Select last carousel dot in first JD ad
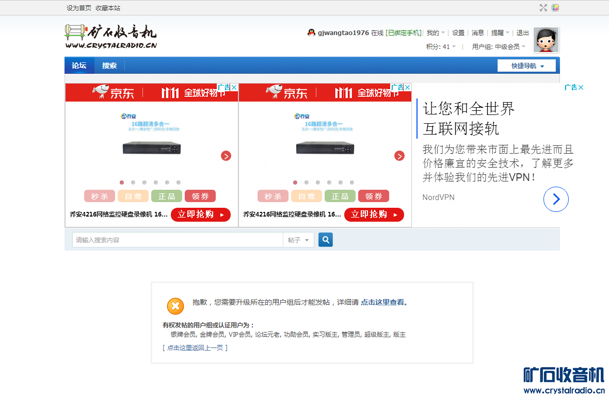Image resolution: width=609 pixels, height=397 pixels. point(178,183)
